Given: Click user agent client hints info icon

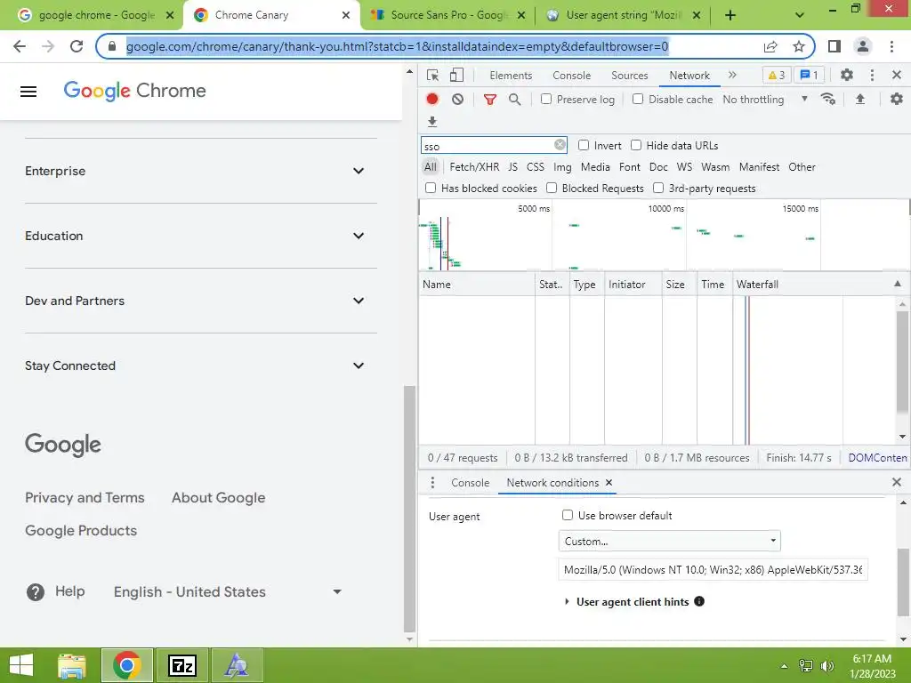Looking at the screenshot, I should (x=699, y=601).
